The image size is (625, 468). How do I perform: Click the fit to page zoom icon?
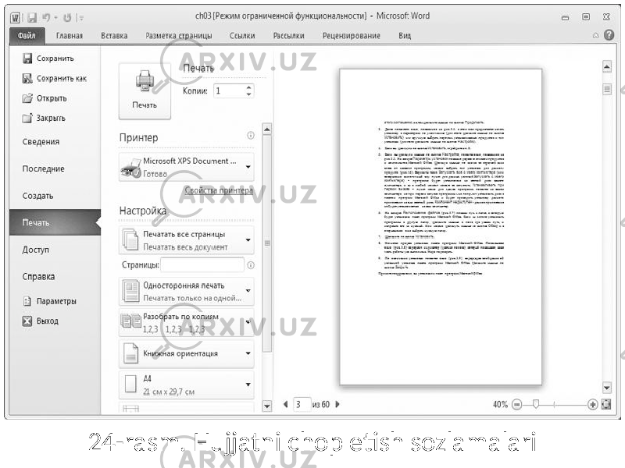tap(606, 405)
